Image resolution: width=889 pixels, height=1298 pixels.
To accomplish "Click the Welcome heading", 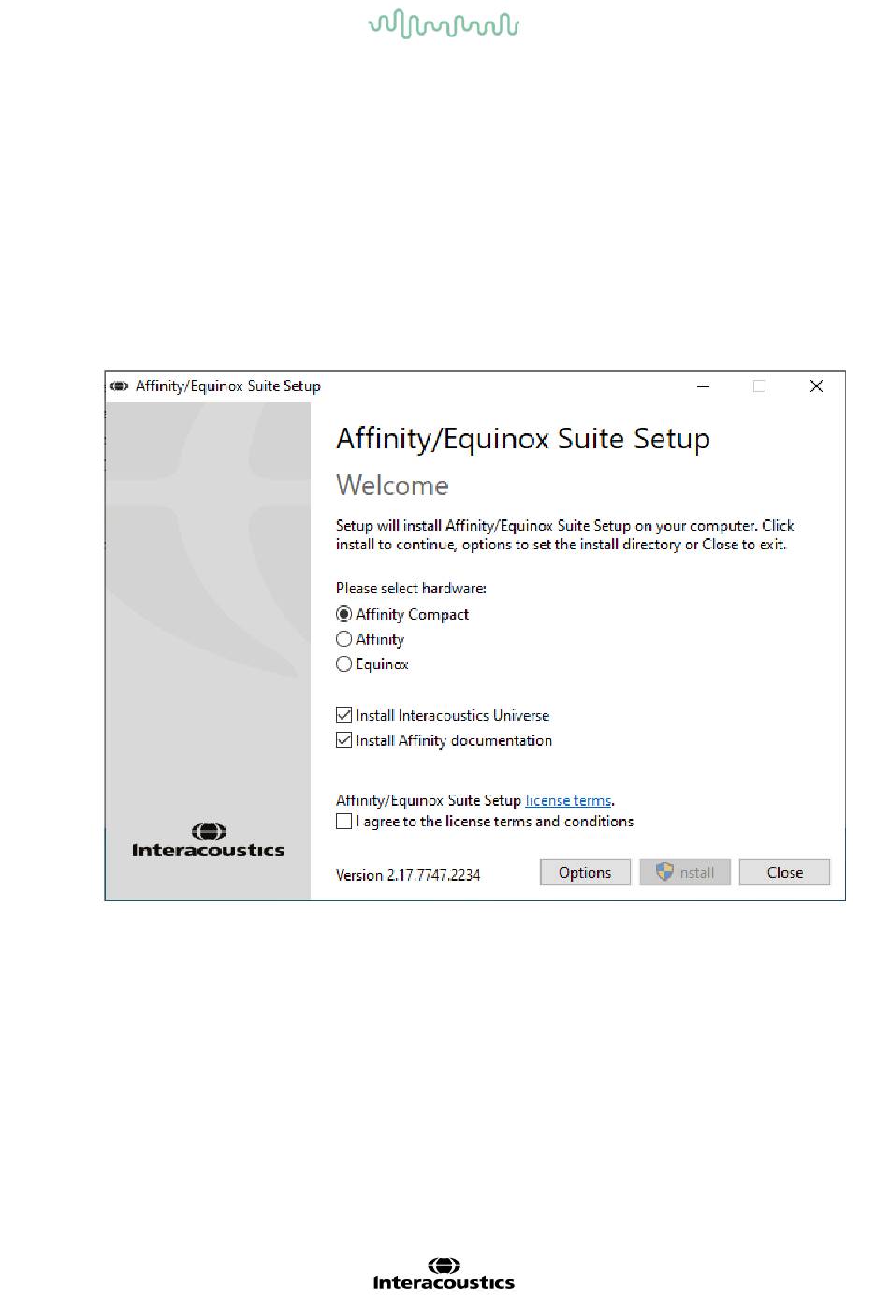I will click(x=392, y=485).
